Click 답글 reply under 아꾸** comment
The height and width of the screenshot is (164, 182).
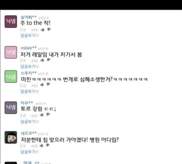tap(23, 115)
